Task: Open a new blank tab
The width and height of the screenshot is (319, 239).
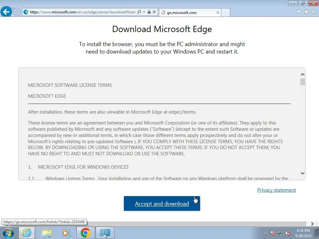Action: pyautogui.click(x=226, y=12)
